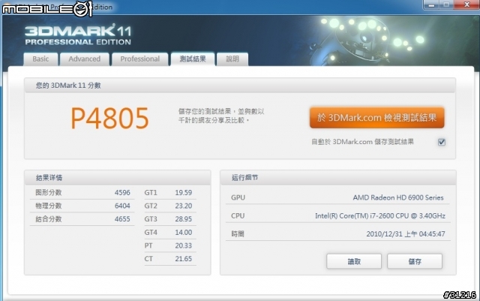Select GT4 result 14.00

pos(183,233)
